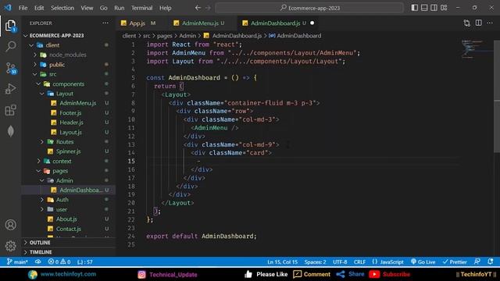This screenshot has height=281, width=500.
Task: Open the MongoDB leaf icon view
Action: click(10, 131)
